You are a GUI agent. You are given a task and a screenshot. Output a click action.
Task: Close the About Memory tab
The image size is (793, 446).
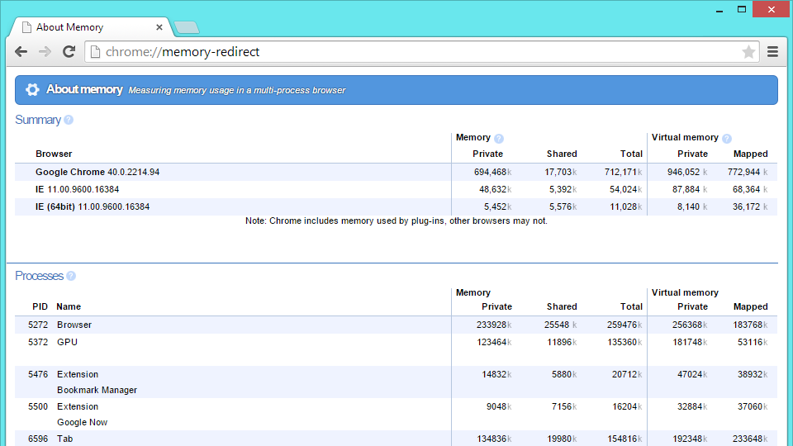[x=160, y=27]
